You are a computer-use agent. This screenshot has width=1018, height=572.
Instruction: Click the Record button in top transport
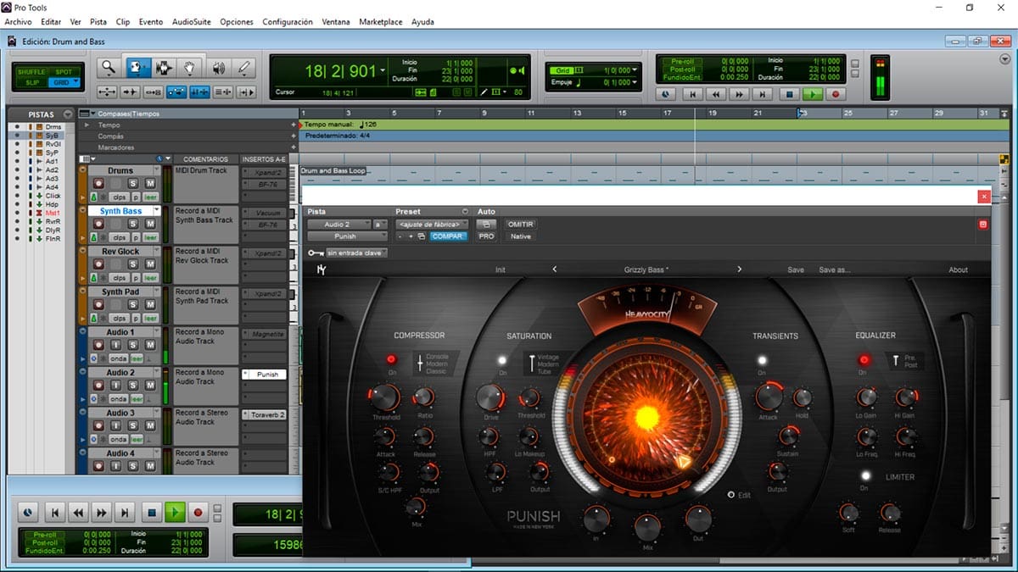click(836, 95)
